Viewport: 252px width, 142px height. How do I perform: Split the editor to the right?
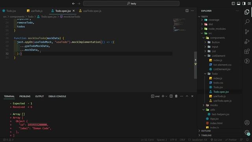(187, 11)
